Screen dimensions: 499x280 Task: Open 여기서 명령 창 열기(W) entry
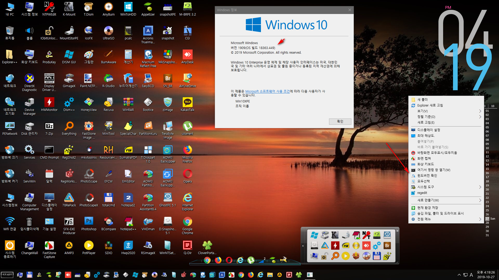[446, 170]
